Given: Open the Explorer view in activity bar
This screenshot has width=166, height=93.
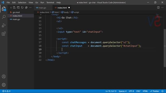Looking at the screenshot, I should (4, 9).
